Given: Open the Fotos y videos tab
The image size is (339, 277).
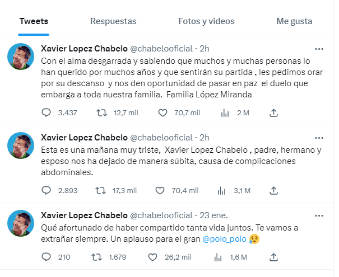Looking at the screenshot, I should pyautogui.click(x=206, y=21).
